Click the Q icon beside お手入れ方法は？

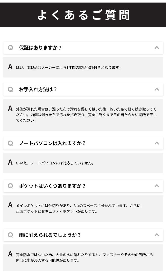pyautogui.click(x=10, y=89)
